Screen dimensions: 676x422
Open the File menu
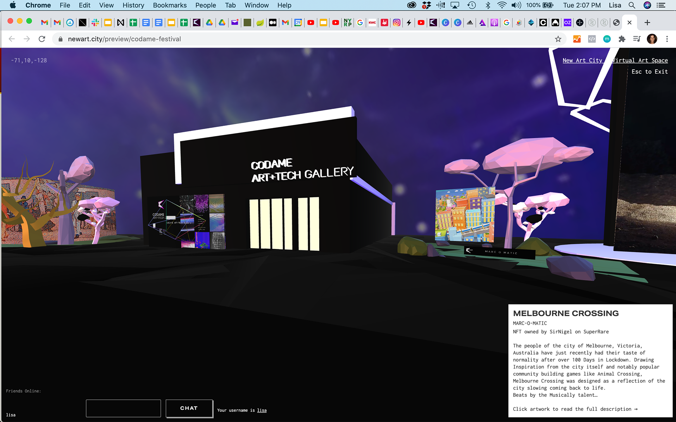(x=65, y=5)
